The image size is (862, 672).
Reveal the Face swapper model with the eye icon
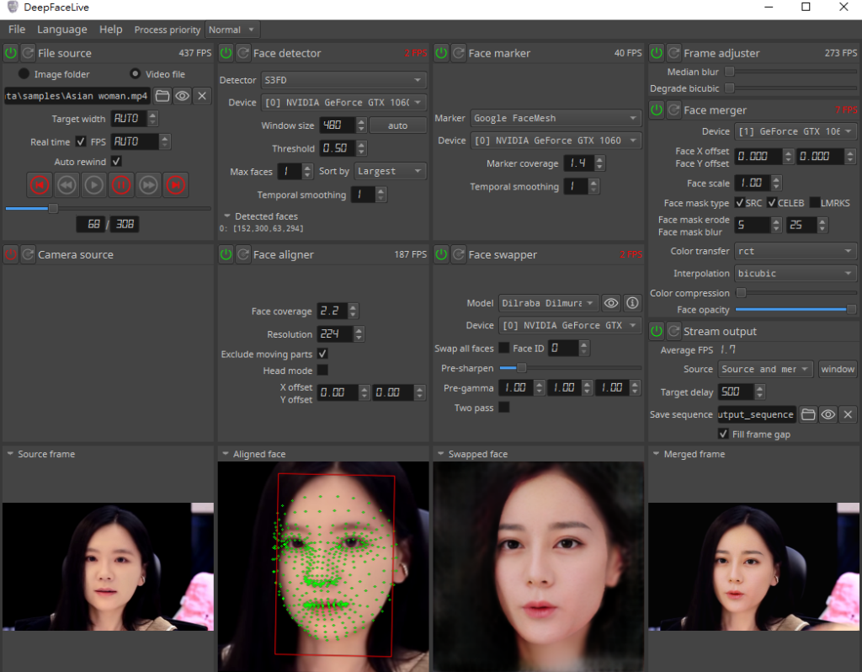tap(612, 302)
